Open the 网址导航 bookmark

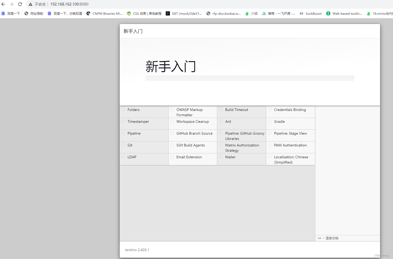pos(34,13)
